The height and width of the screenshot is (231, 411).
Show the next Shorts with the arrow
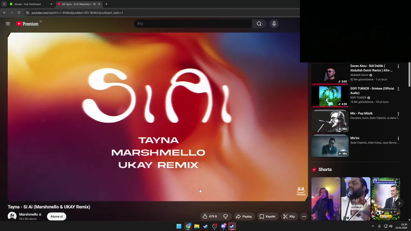tap(399, 203)
